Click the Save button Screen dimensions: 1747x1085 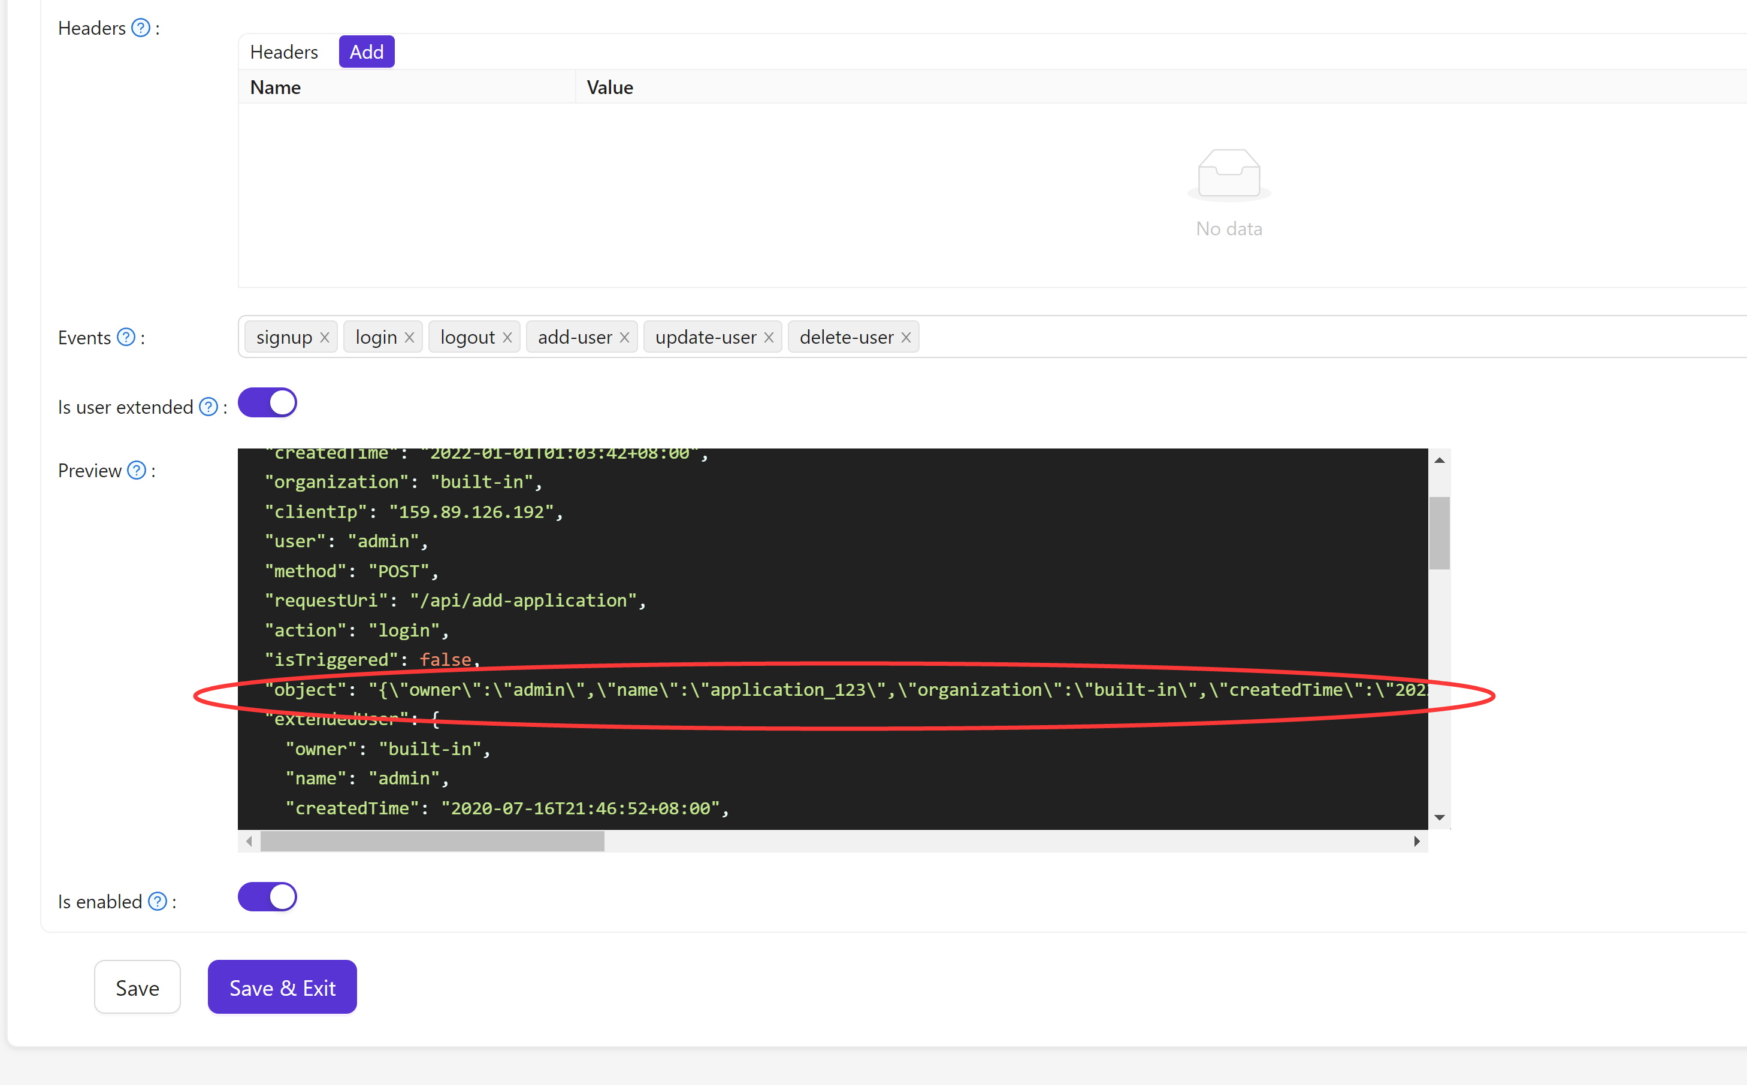click(137, 987)
